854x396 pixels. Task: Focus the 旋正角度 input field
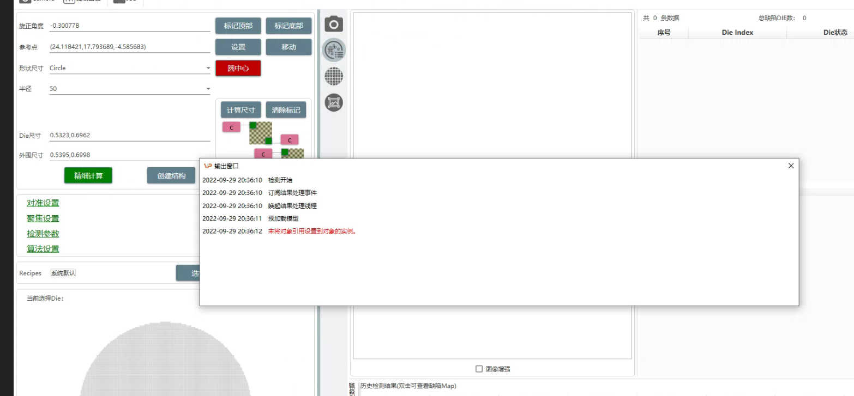point(130,26)
